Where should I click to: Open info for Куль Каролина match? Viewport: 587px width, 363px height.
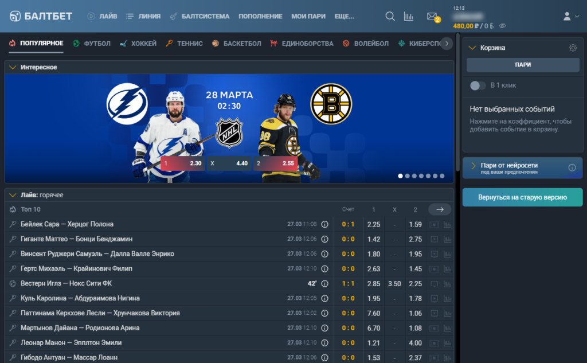(x=325, y=299)
